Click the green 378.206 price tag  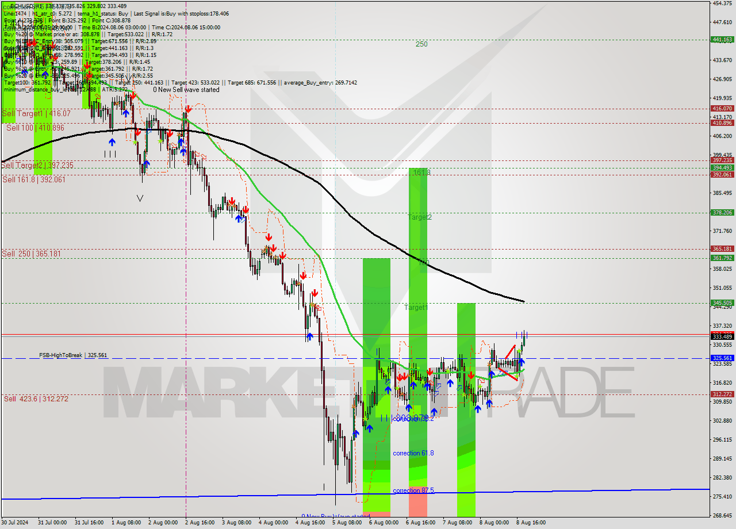(722, 212)
